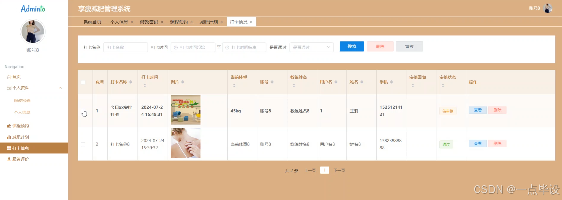Sort table by the 姓名 column arrows
The width and height of the screenshot is (562, 200).
361,82
